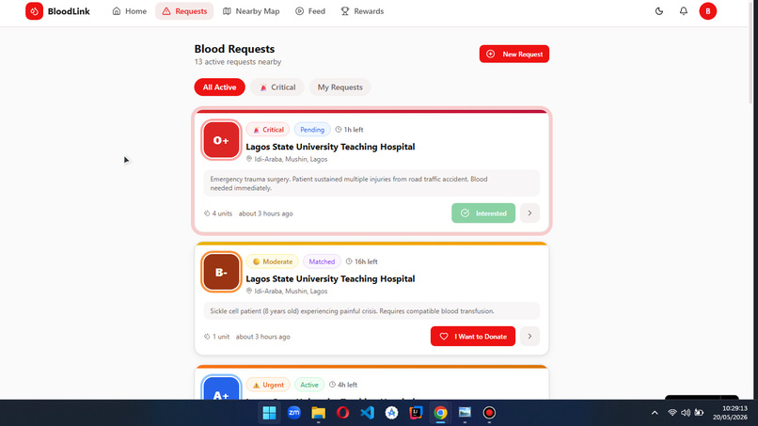This screenshot has width=758, height=426.
Task: Click the New Request button
Action: click(513, 54)
